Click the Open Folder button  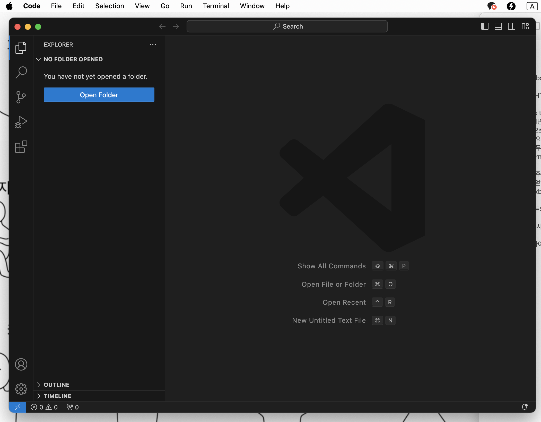pyautogui.click(x=99, y=95)
